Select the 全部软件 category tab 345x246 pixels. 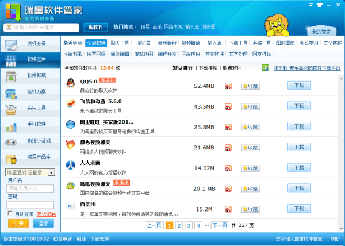96,43
